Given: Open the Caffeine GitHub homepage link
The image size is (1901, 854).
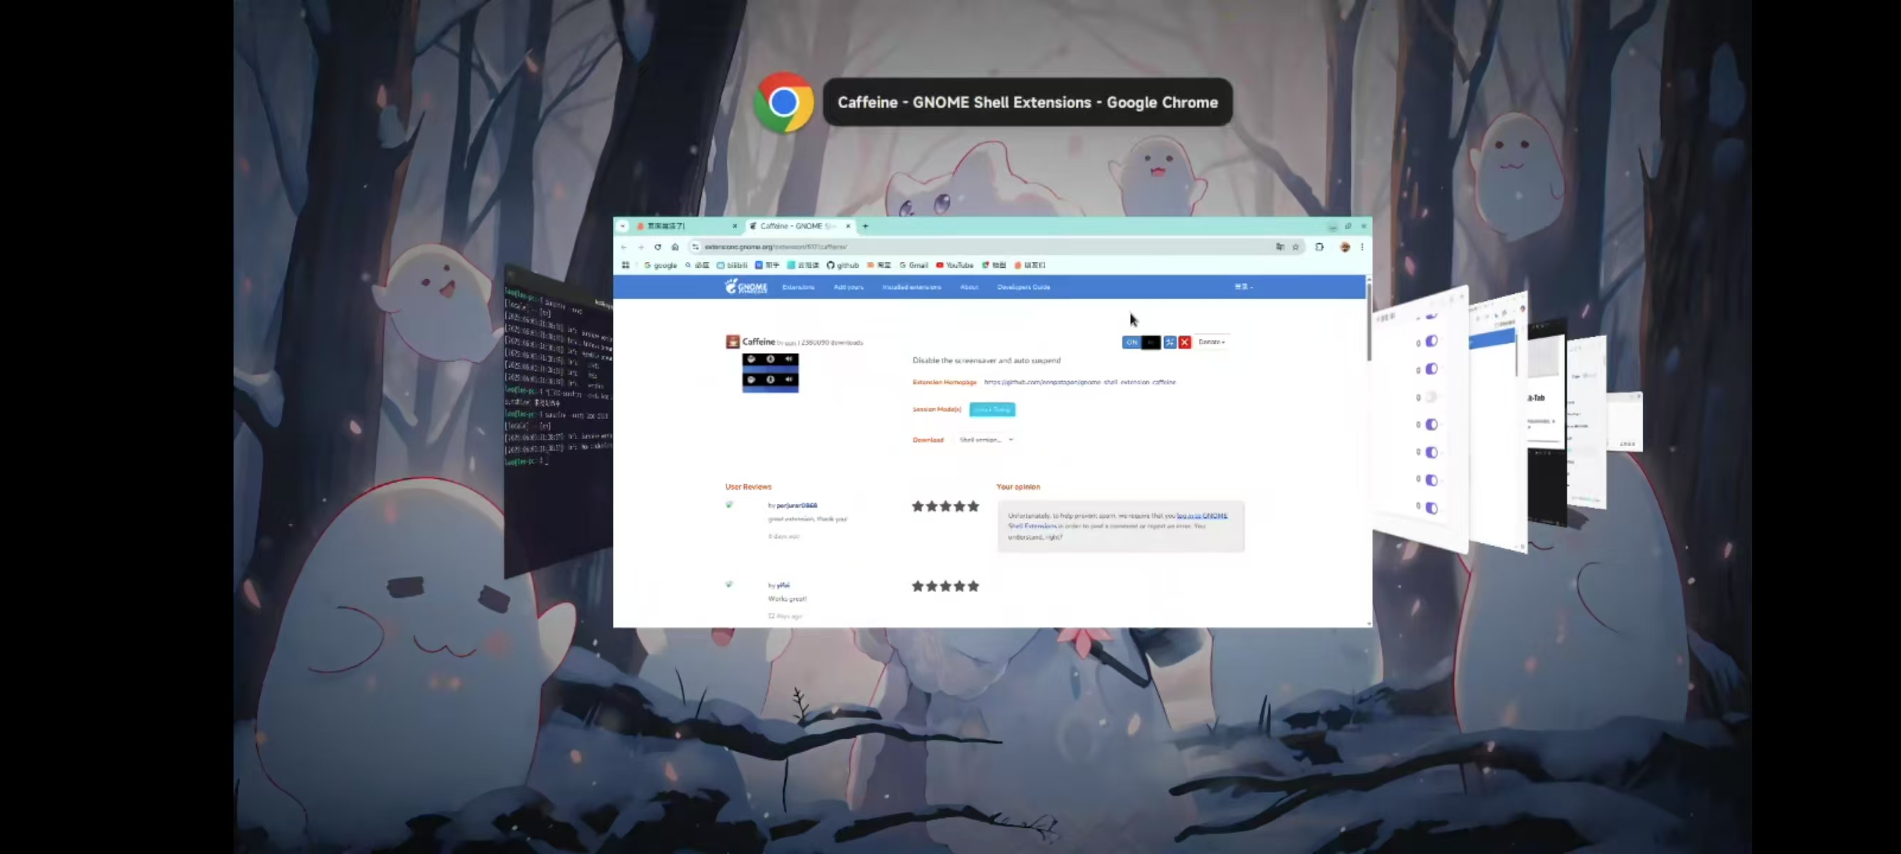Looking at the screenshot, I should point(1079,382).
